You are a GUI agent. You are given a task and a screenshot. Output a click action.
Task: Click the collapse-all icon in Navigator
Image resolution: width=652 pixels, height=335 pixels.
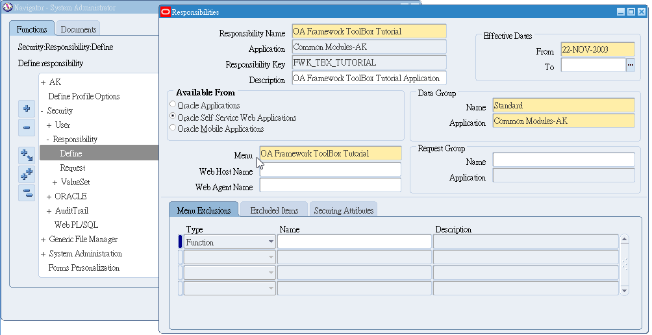(27, 193)
